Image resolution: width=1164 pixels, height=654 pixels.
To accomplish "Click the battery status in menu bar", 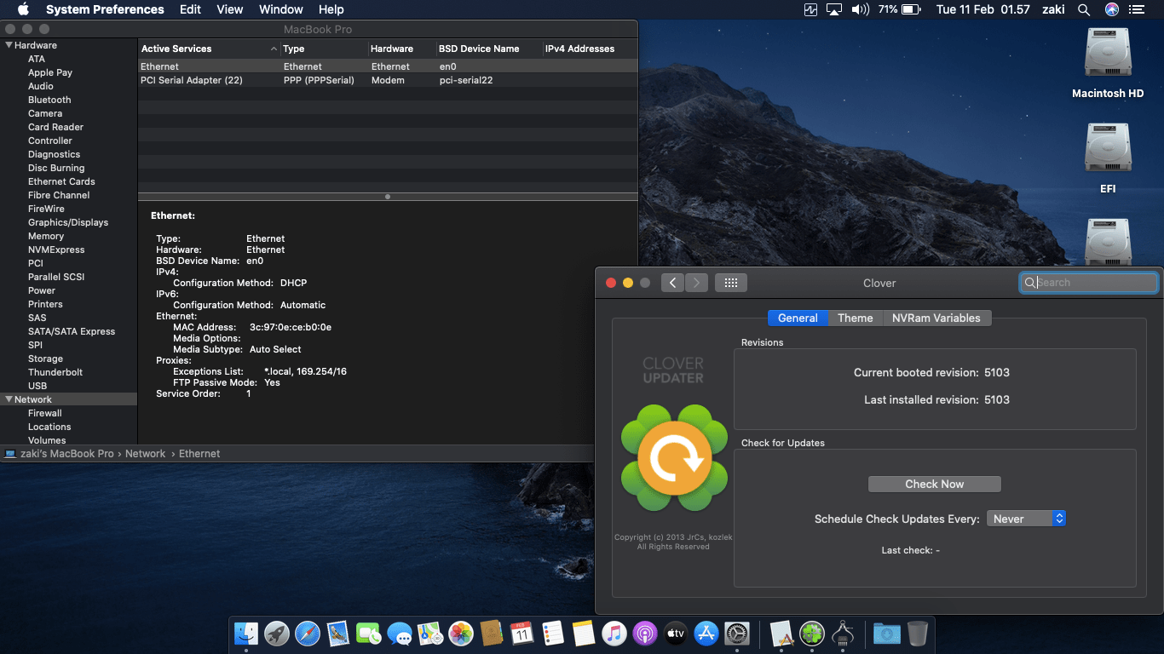I will [899, 9].
